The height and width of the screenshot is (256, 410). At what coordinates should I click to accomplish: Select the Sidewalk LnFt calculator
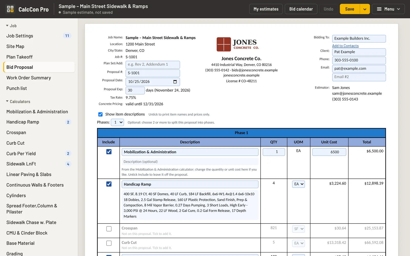[x=39, y=164]
